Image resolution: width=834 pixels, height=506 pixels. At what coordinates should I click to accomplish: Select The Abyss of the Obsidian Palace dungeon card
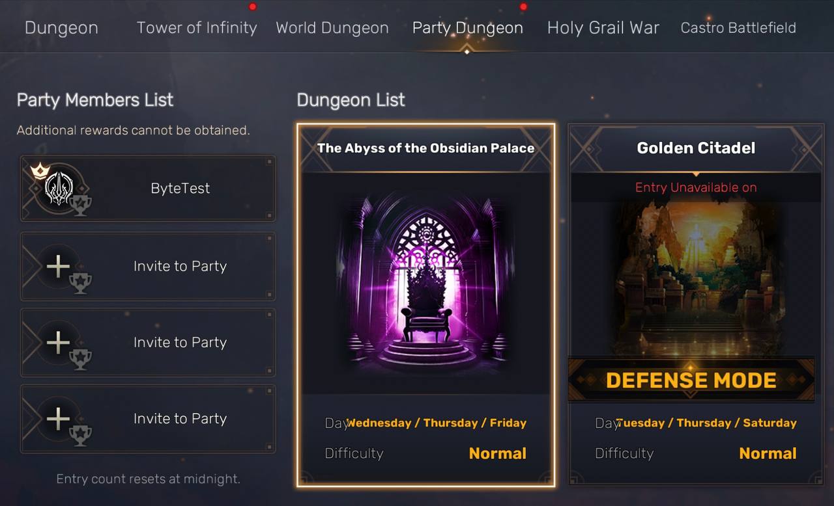426,305
